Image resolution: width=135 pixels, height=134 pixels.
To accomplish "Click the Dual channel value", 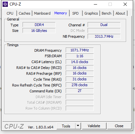I will [104, 25].
